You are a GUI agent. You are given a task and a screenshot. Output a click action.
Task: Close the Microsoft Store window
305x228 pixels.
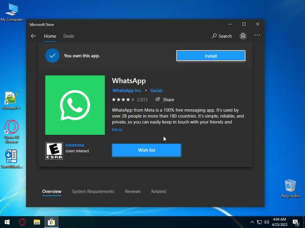(258, 24)
